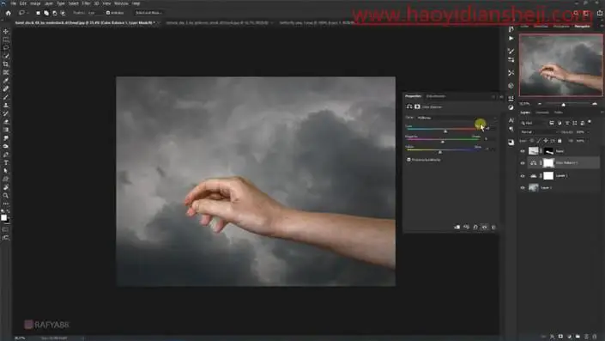The height and width of the screenshot is (341, 605).
Task: Click the Home icon in options bar
Action: tap(8, 13)
